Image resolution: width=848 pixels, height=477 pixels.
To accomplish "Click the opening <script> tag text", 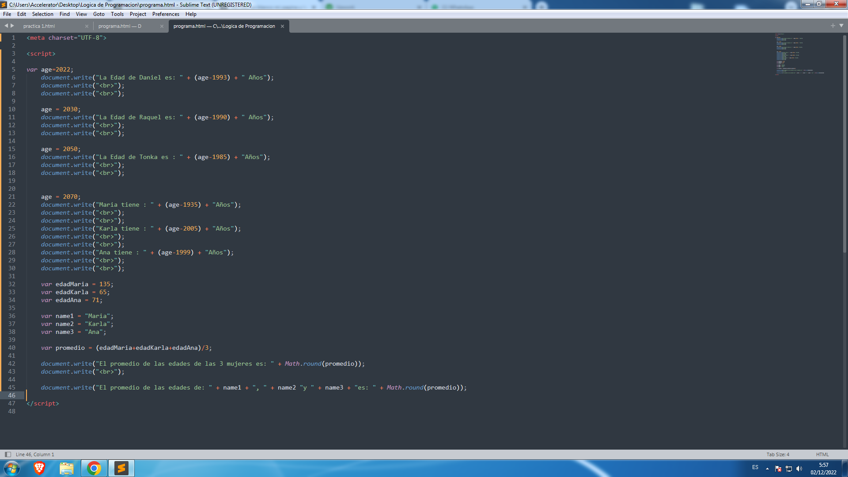I will (x=41, y=54).
